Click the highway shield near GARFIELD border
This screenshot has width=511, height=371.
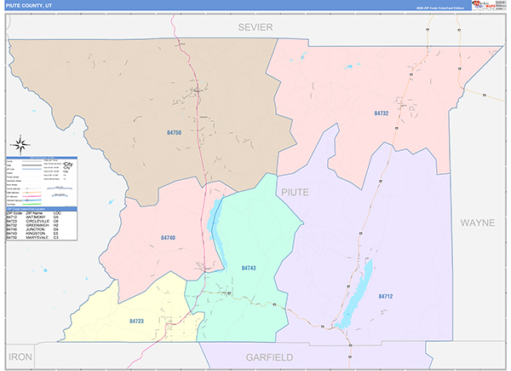point(350,345)
